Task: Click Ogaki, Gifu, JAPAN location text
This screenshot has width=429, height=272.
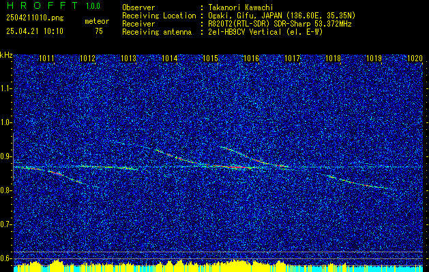Action: 282,16
